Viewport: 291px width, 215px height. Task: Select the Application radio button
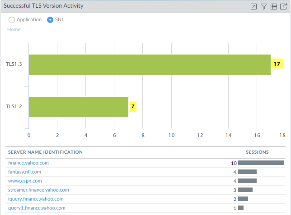[x=12, y=20]
